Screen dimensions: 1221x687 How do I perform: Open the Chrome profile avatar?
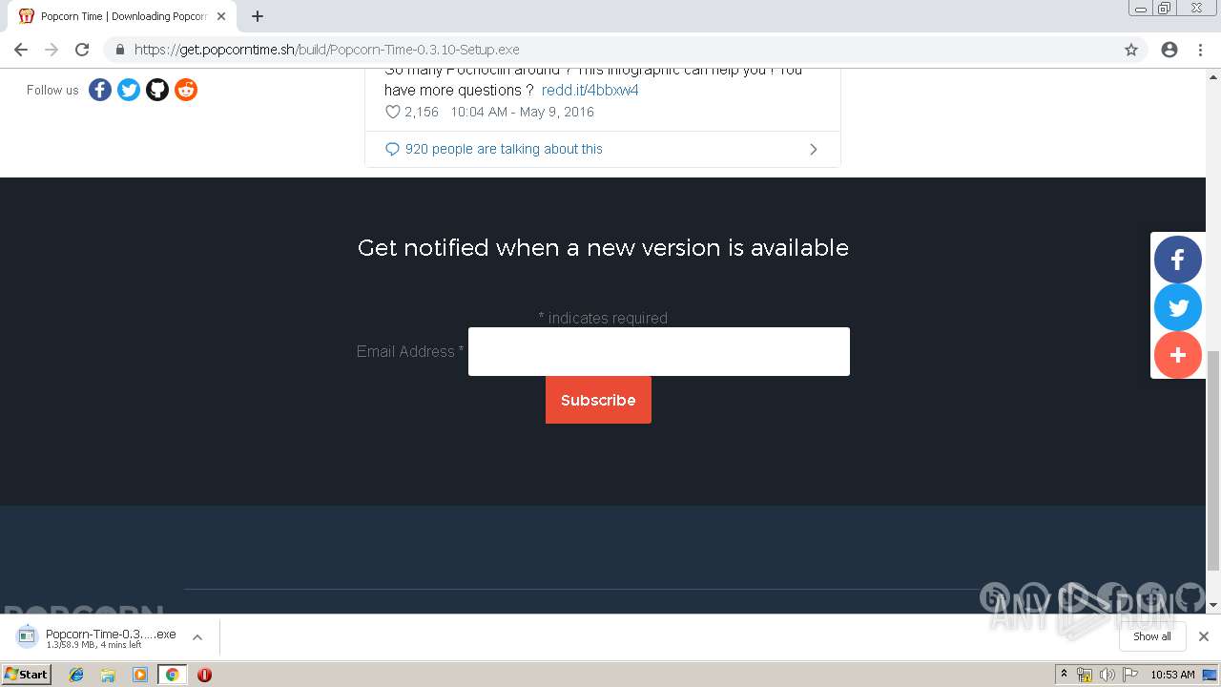pyautogui.click(x=1169, y=50)
